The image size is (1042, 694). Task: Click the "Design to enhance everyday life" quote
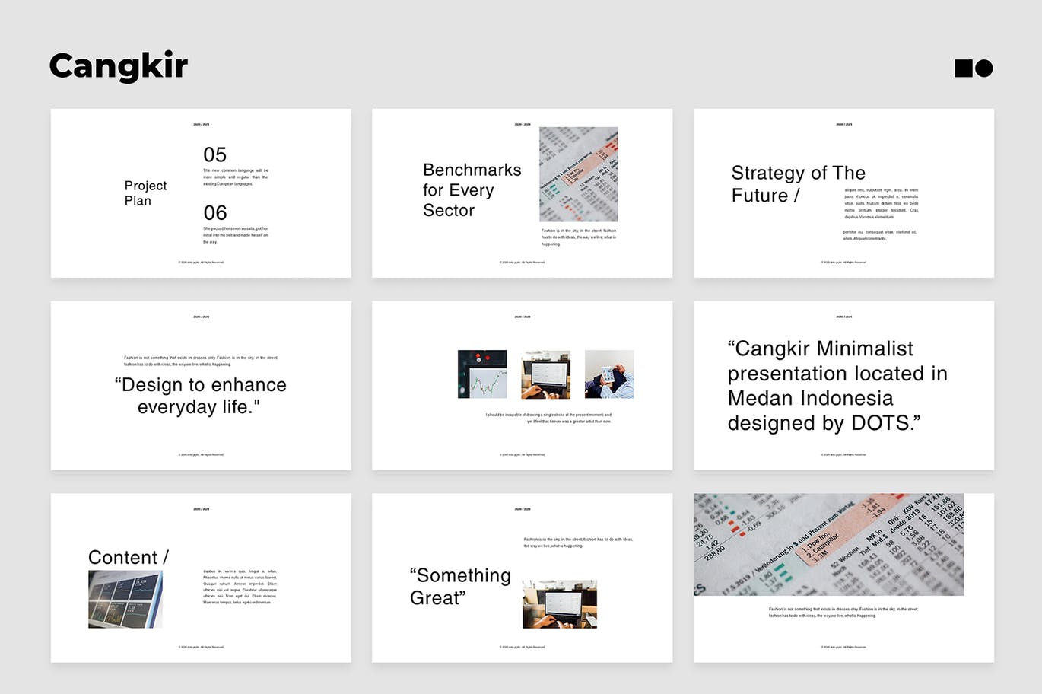pos(201,396)
